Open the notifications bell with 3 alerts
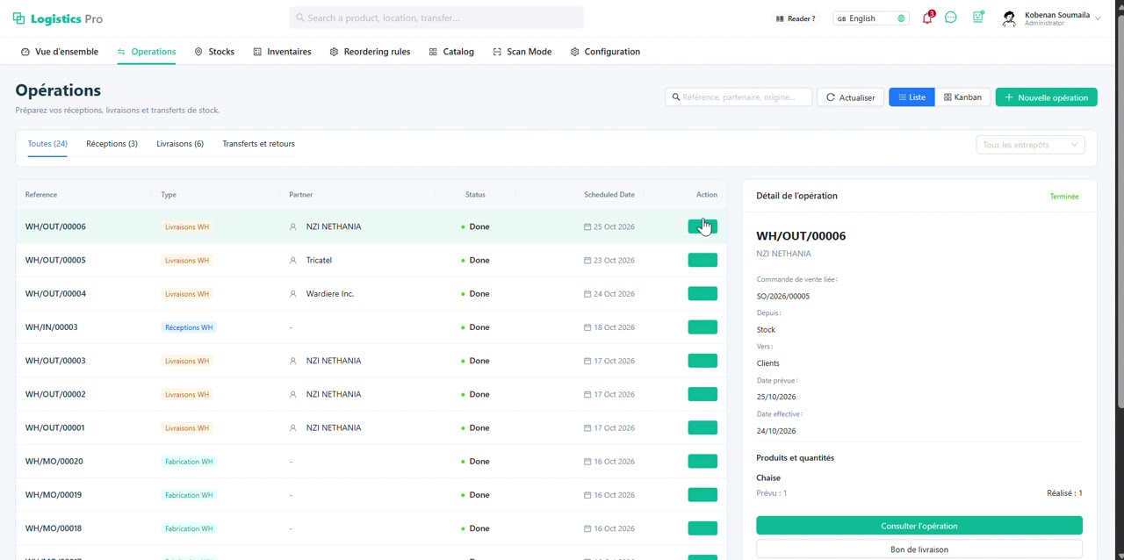The image size is (1124, 560). click(x=927, y=18)
